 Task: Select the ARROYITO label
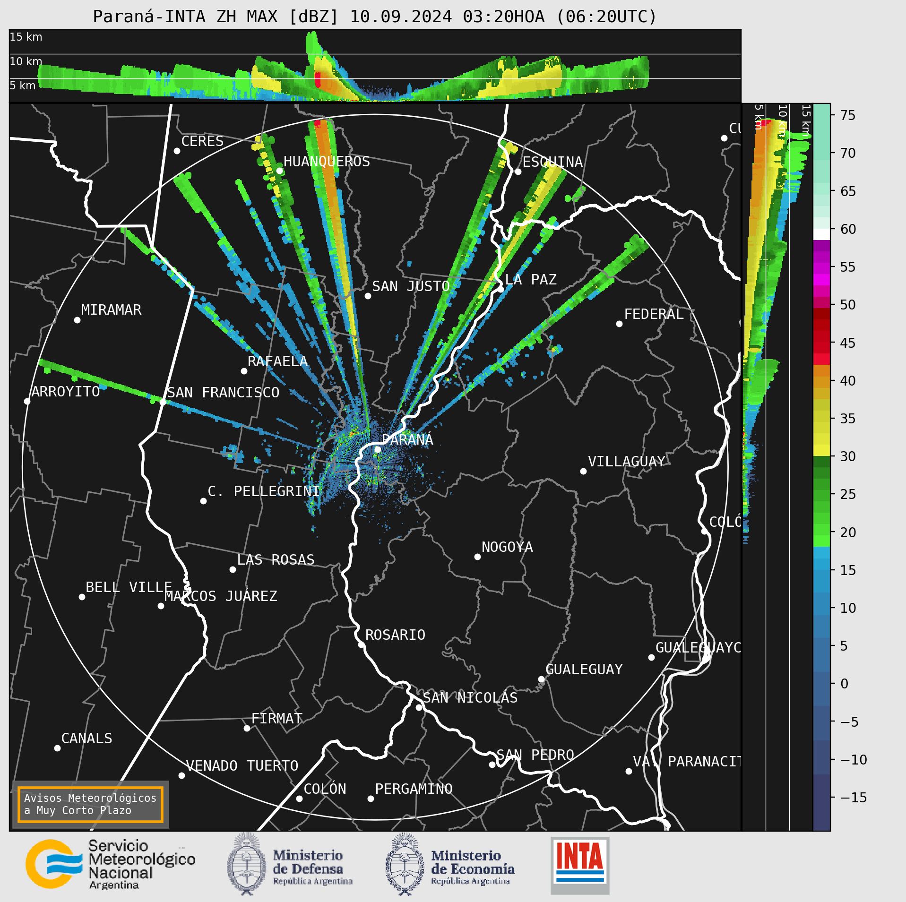(66, 392)
